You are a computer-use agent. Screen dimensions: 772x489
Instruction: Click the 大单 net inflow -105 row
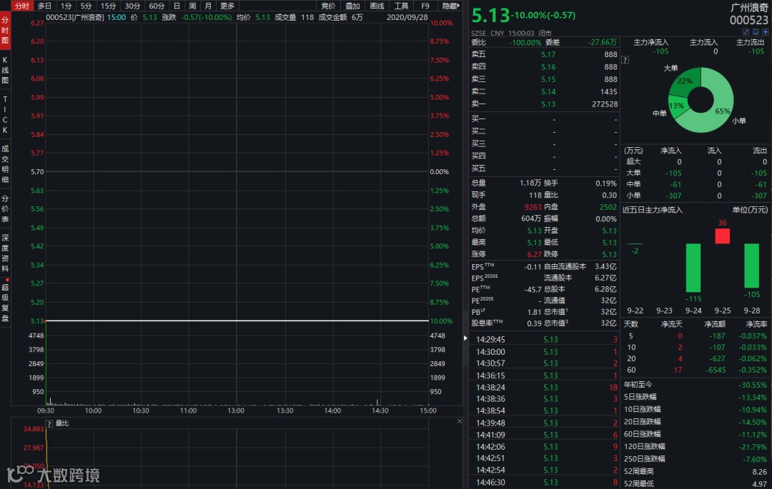696,173
